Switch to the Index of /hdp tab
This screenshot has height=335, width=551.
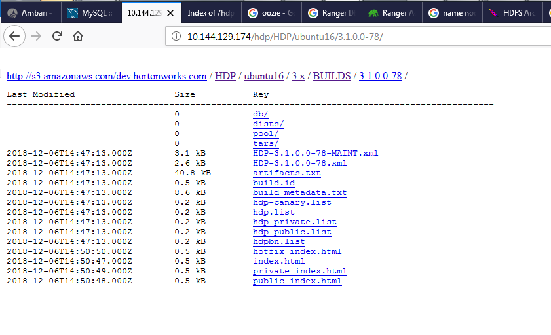(x=211, y=13)
